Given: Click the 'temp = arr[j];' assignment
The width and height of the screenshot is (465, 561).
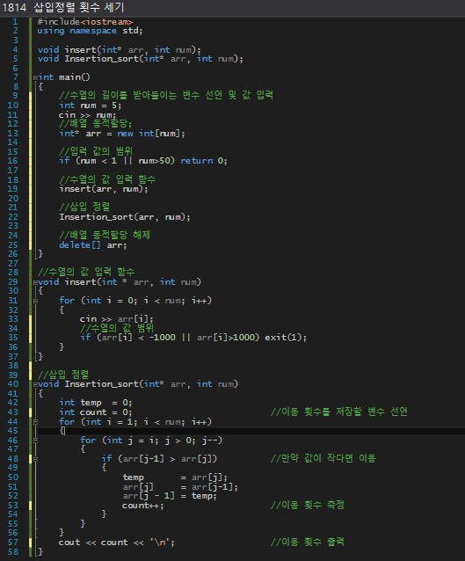Looking at the screenshot, I should point(175,477).
